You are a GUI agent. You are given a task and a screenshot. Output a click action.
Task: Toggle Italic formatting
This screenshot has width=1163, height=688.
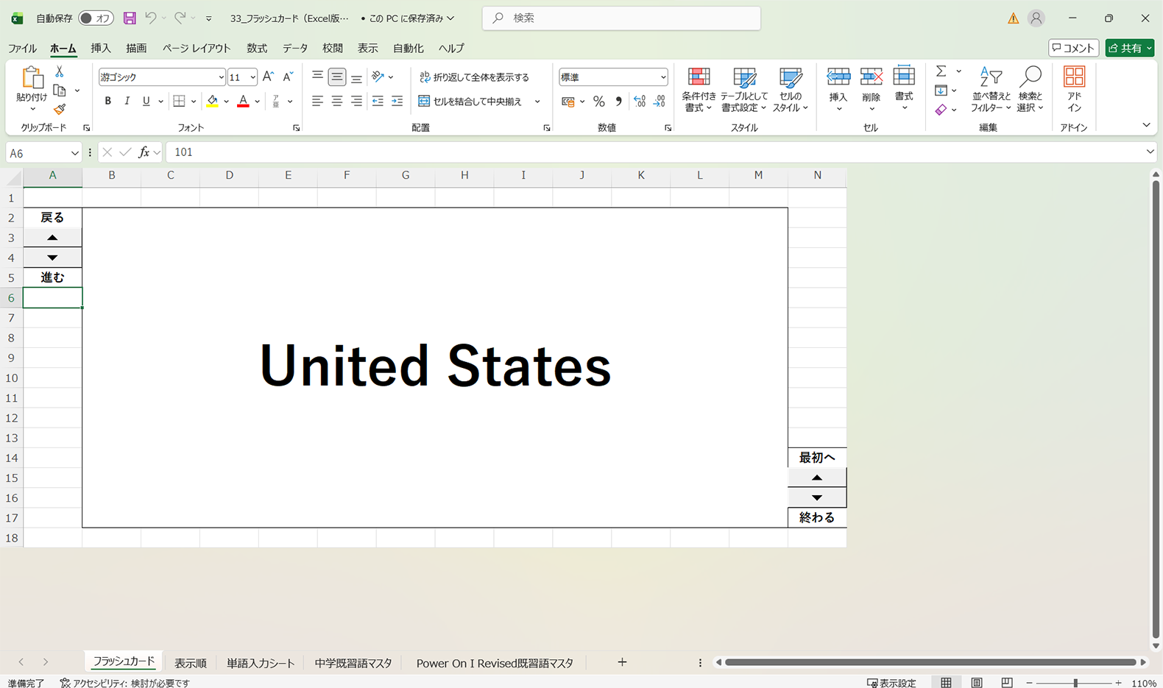pyautogui.click(x=127, y=102)
